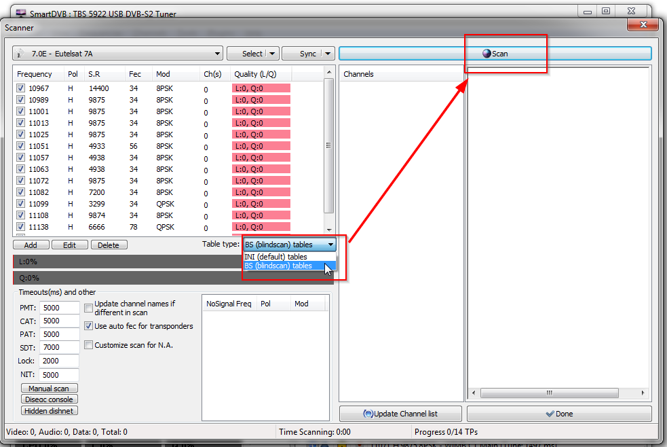Screen dimensions: 667x447
Task: Sort by Pol column header in transponder list
Action: click(73, 74)
